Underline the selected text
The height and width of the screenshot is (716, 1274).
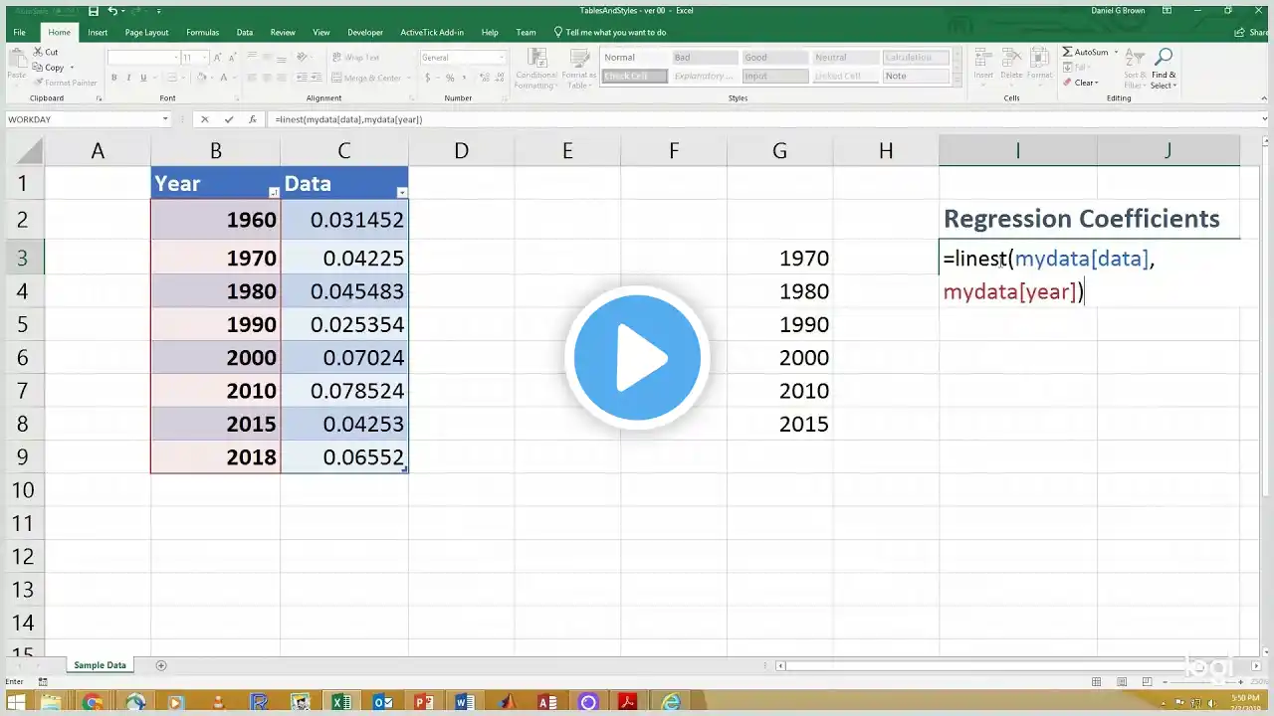pyautogui.click(x=143, y=78)
